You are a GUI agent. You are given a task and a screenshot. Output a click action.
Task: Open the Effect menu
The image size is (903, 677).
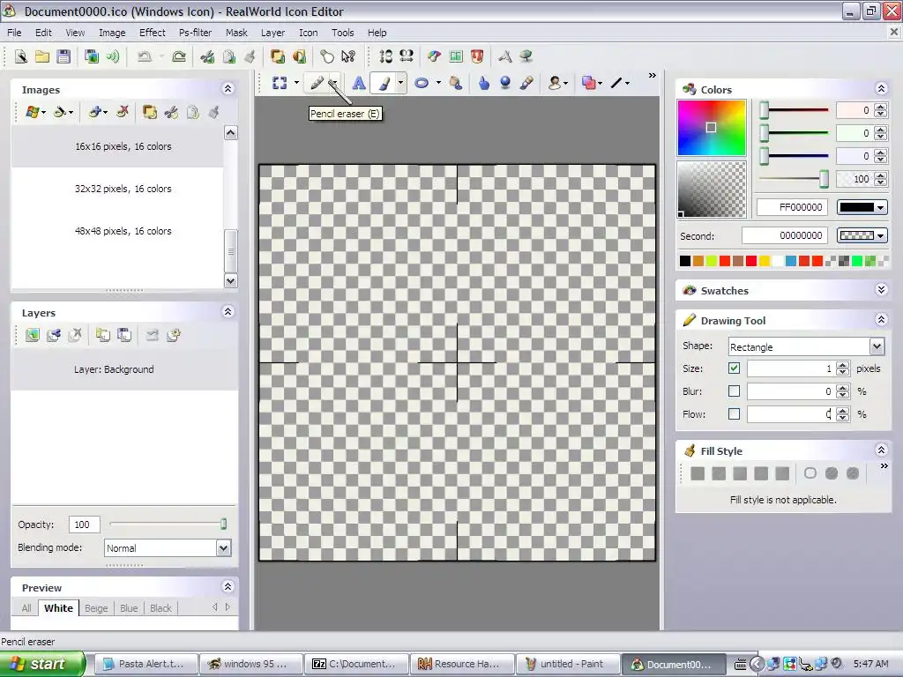point(152,33)
